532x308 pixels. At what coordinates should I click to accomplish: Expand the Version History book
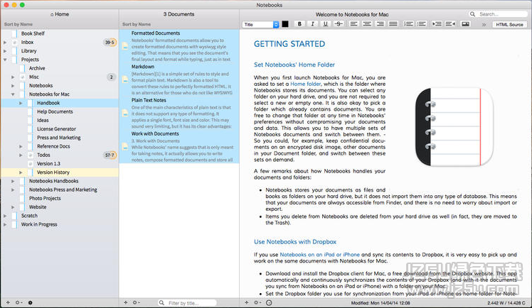[21, 172]
